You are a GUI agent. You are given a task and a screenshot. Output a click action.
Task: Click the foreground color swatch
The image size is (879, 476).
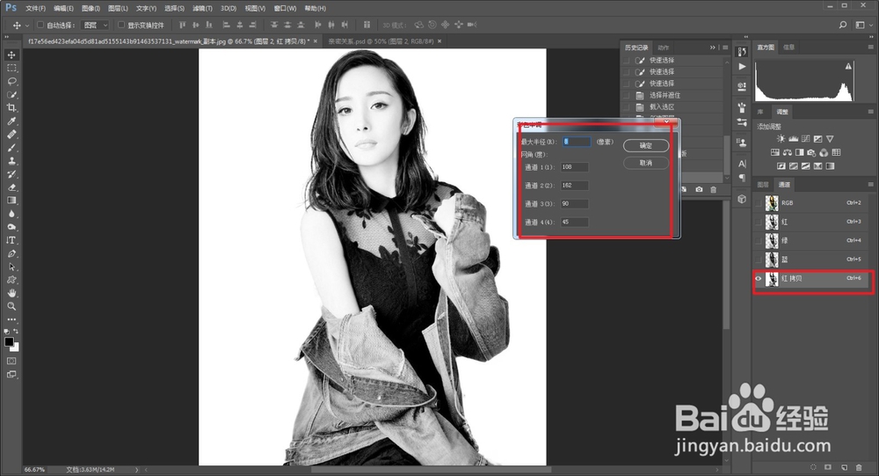pos(9,342)
